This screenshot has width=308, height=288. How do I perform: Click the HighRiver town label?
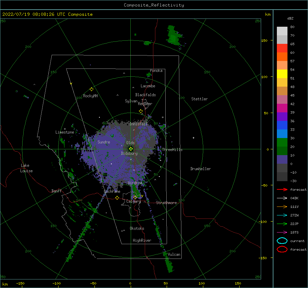(x=142, y=240)
